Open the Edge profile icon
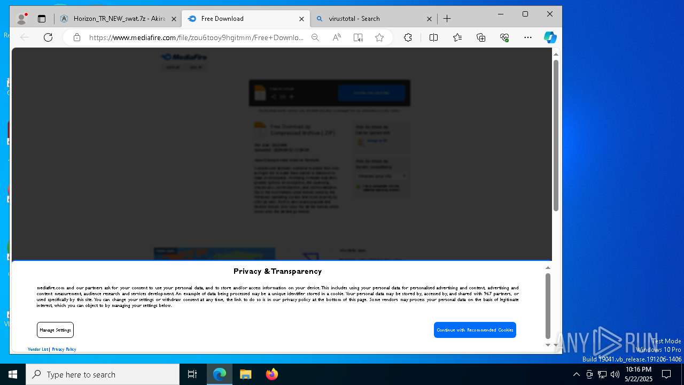Screen dimensions: 684x385 pos(21,19)
